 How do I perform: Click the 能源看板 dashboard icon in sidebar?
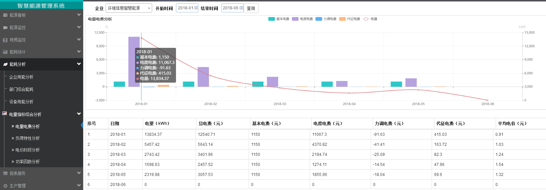click(x=5, y=15)
